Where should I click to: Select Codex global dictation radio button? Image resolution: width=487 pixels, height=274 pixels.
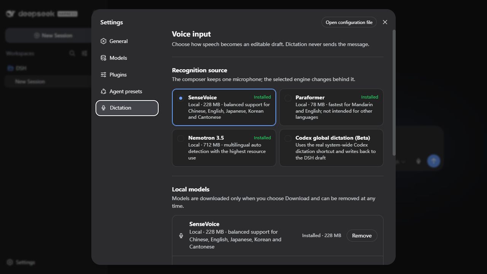point(288,139)
